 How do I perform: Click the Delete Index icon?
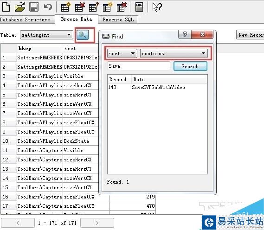coord(122,7)
